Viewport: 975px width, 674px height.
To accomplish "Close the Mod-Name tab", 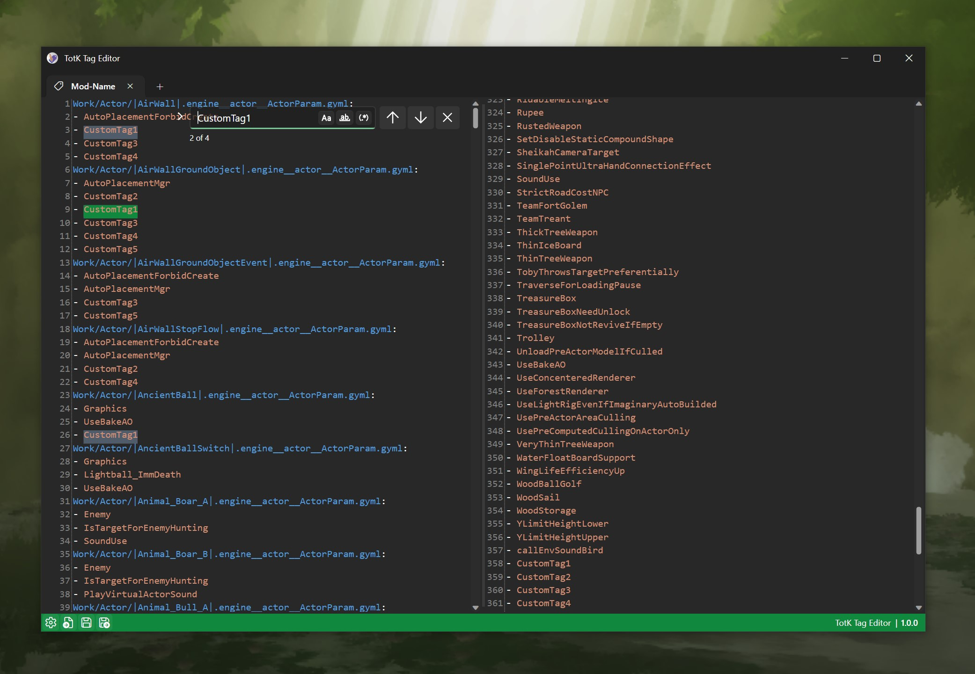I will coord(130,86).
